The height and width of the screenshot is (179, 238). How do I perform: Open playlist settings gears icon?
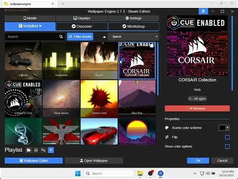43,150
